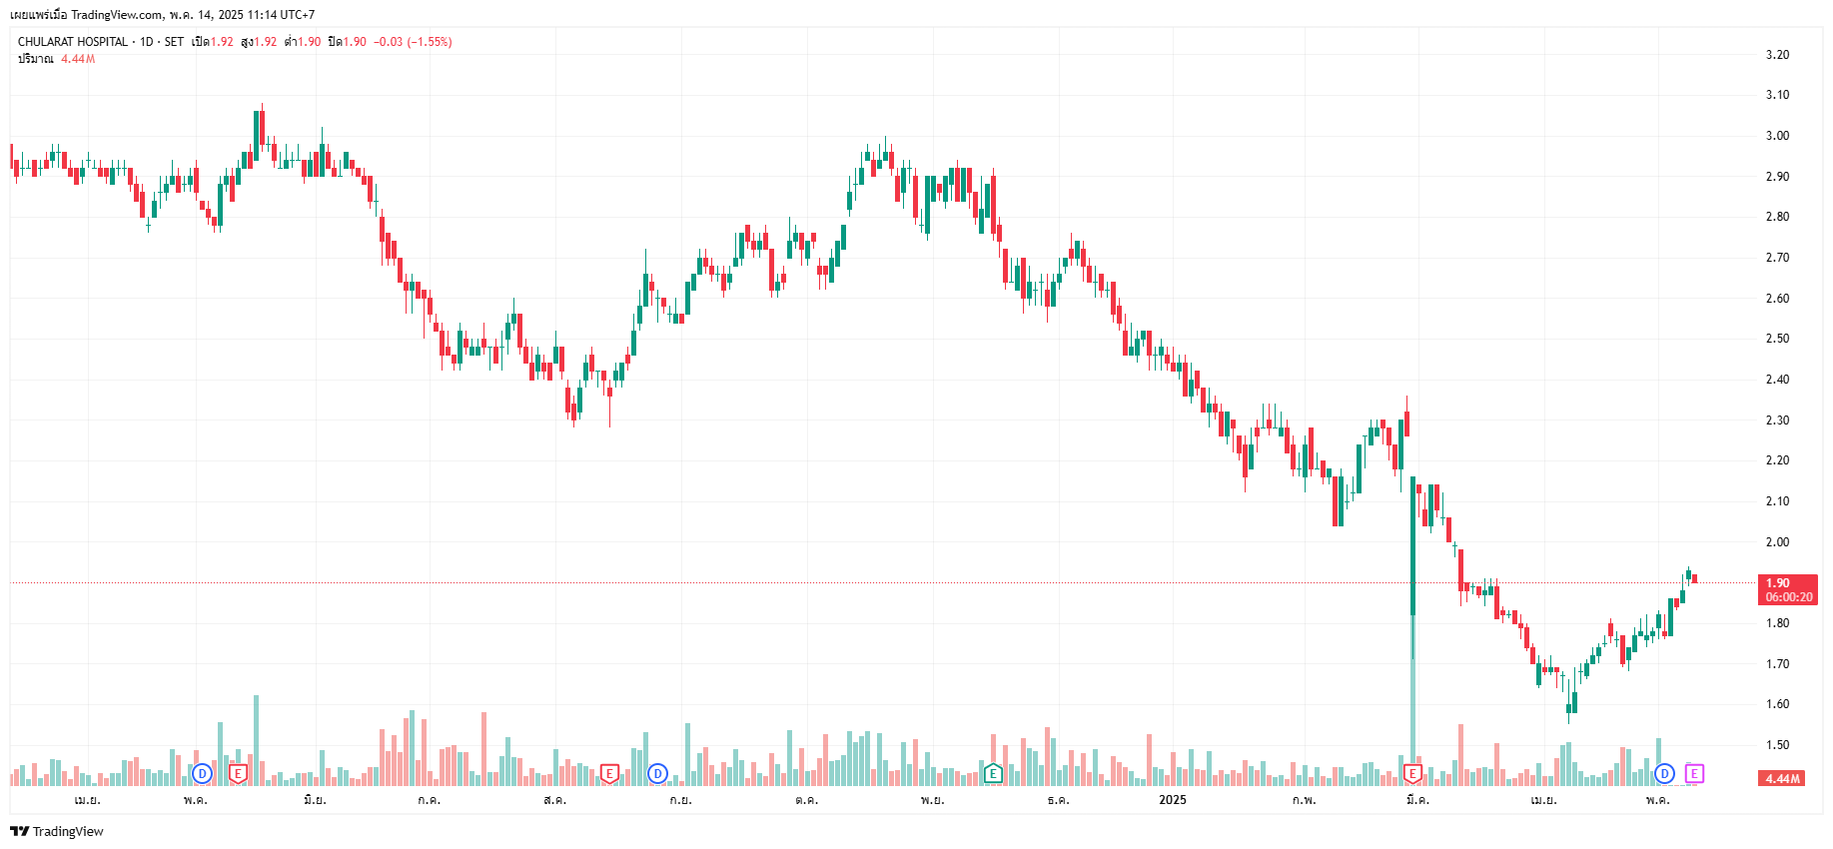Click the ต.ค. month label on the time axis
1833x849 pixels.
(807, 800)
